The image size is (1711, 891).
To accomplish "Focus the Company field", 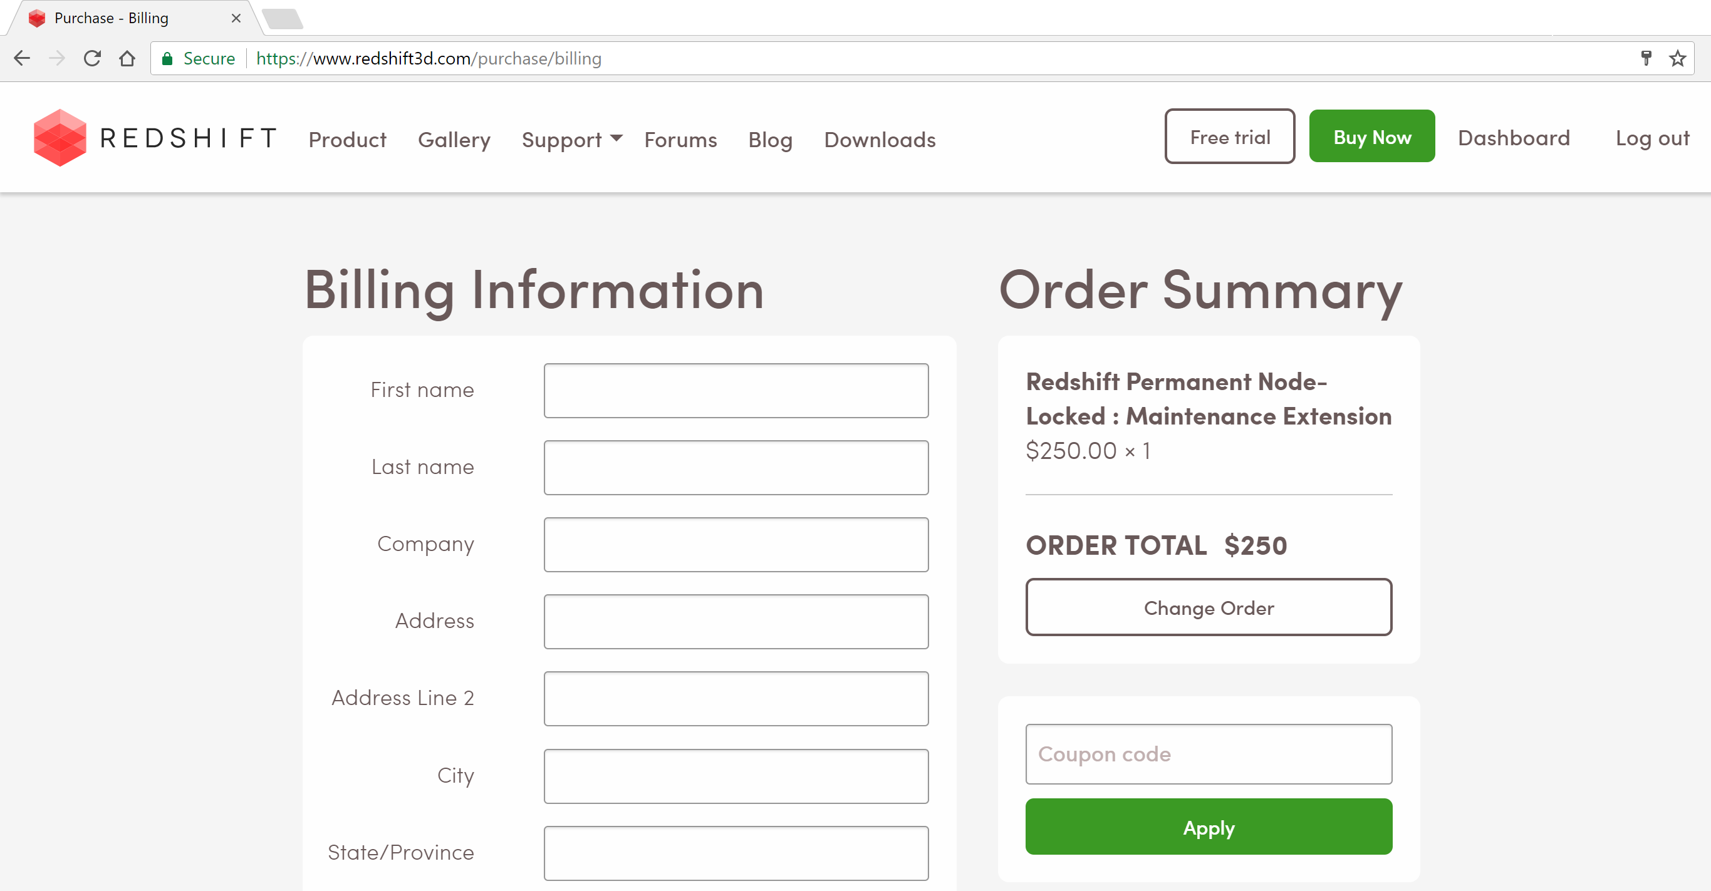I will (736, 544).
